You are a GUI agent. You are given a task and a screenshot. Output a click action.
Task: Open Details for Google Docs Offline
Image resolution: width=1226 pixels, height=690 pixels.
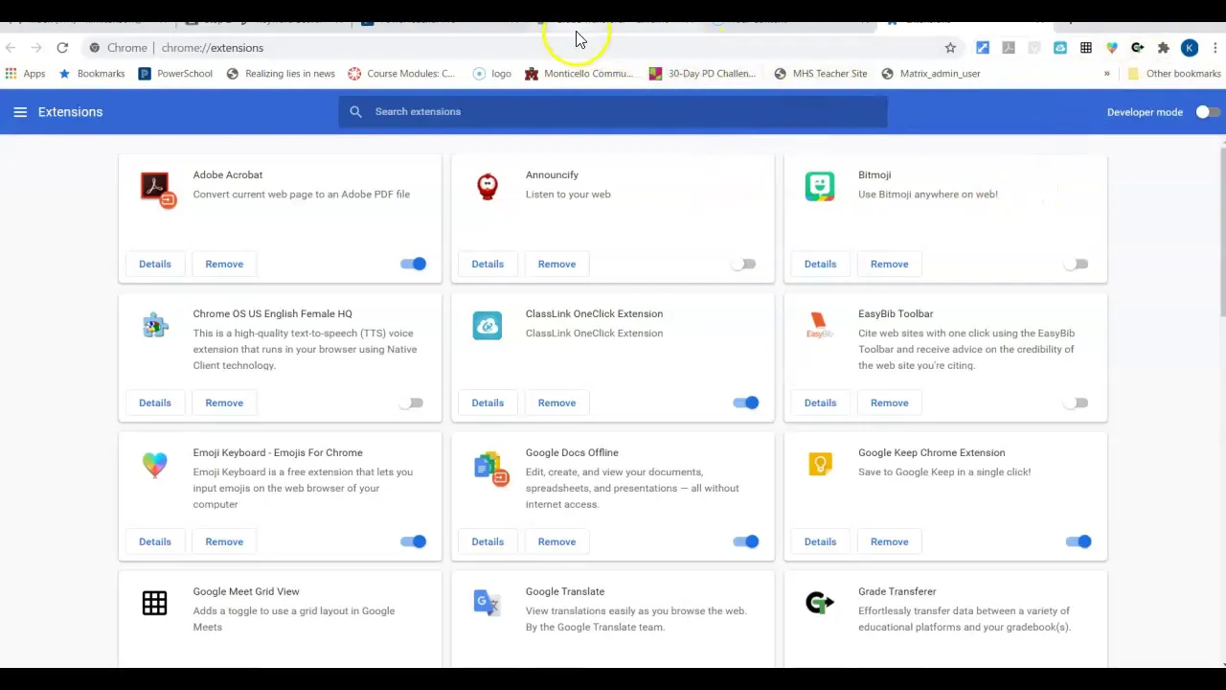tap(488, 541)
